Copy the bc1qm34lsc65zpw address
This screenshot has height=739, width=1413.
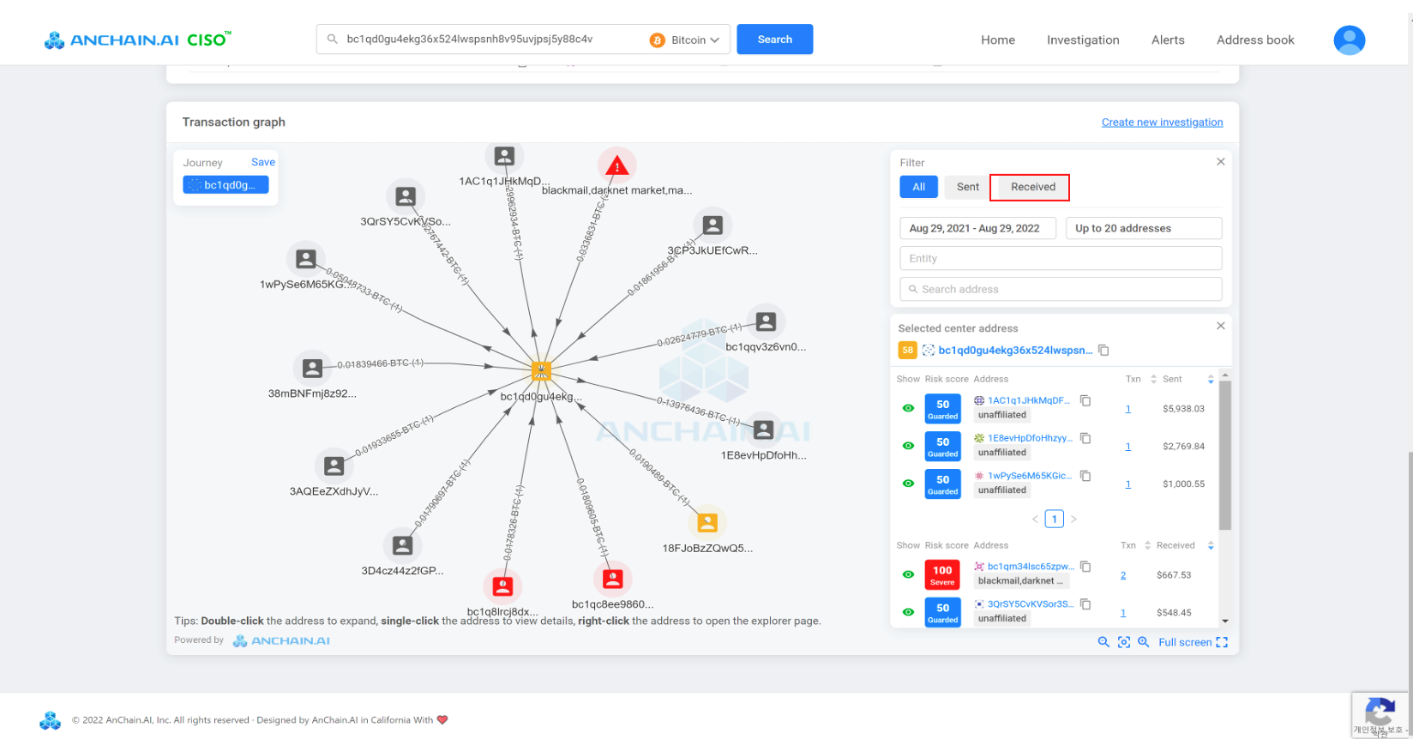pyautogui.click(x=1085, y=567)
